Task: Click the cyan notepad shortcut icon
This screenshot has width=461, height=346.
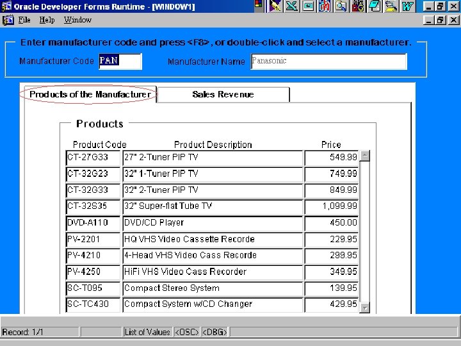Action: click(x=374, y=6)
